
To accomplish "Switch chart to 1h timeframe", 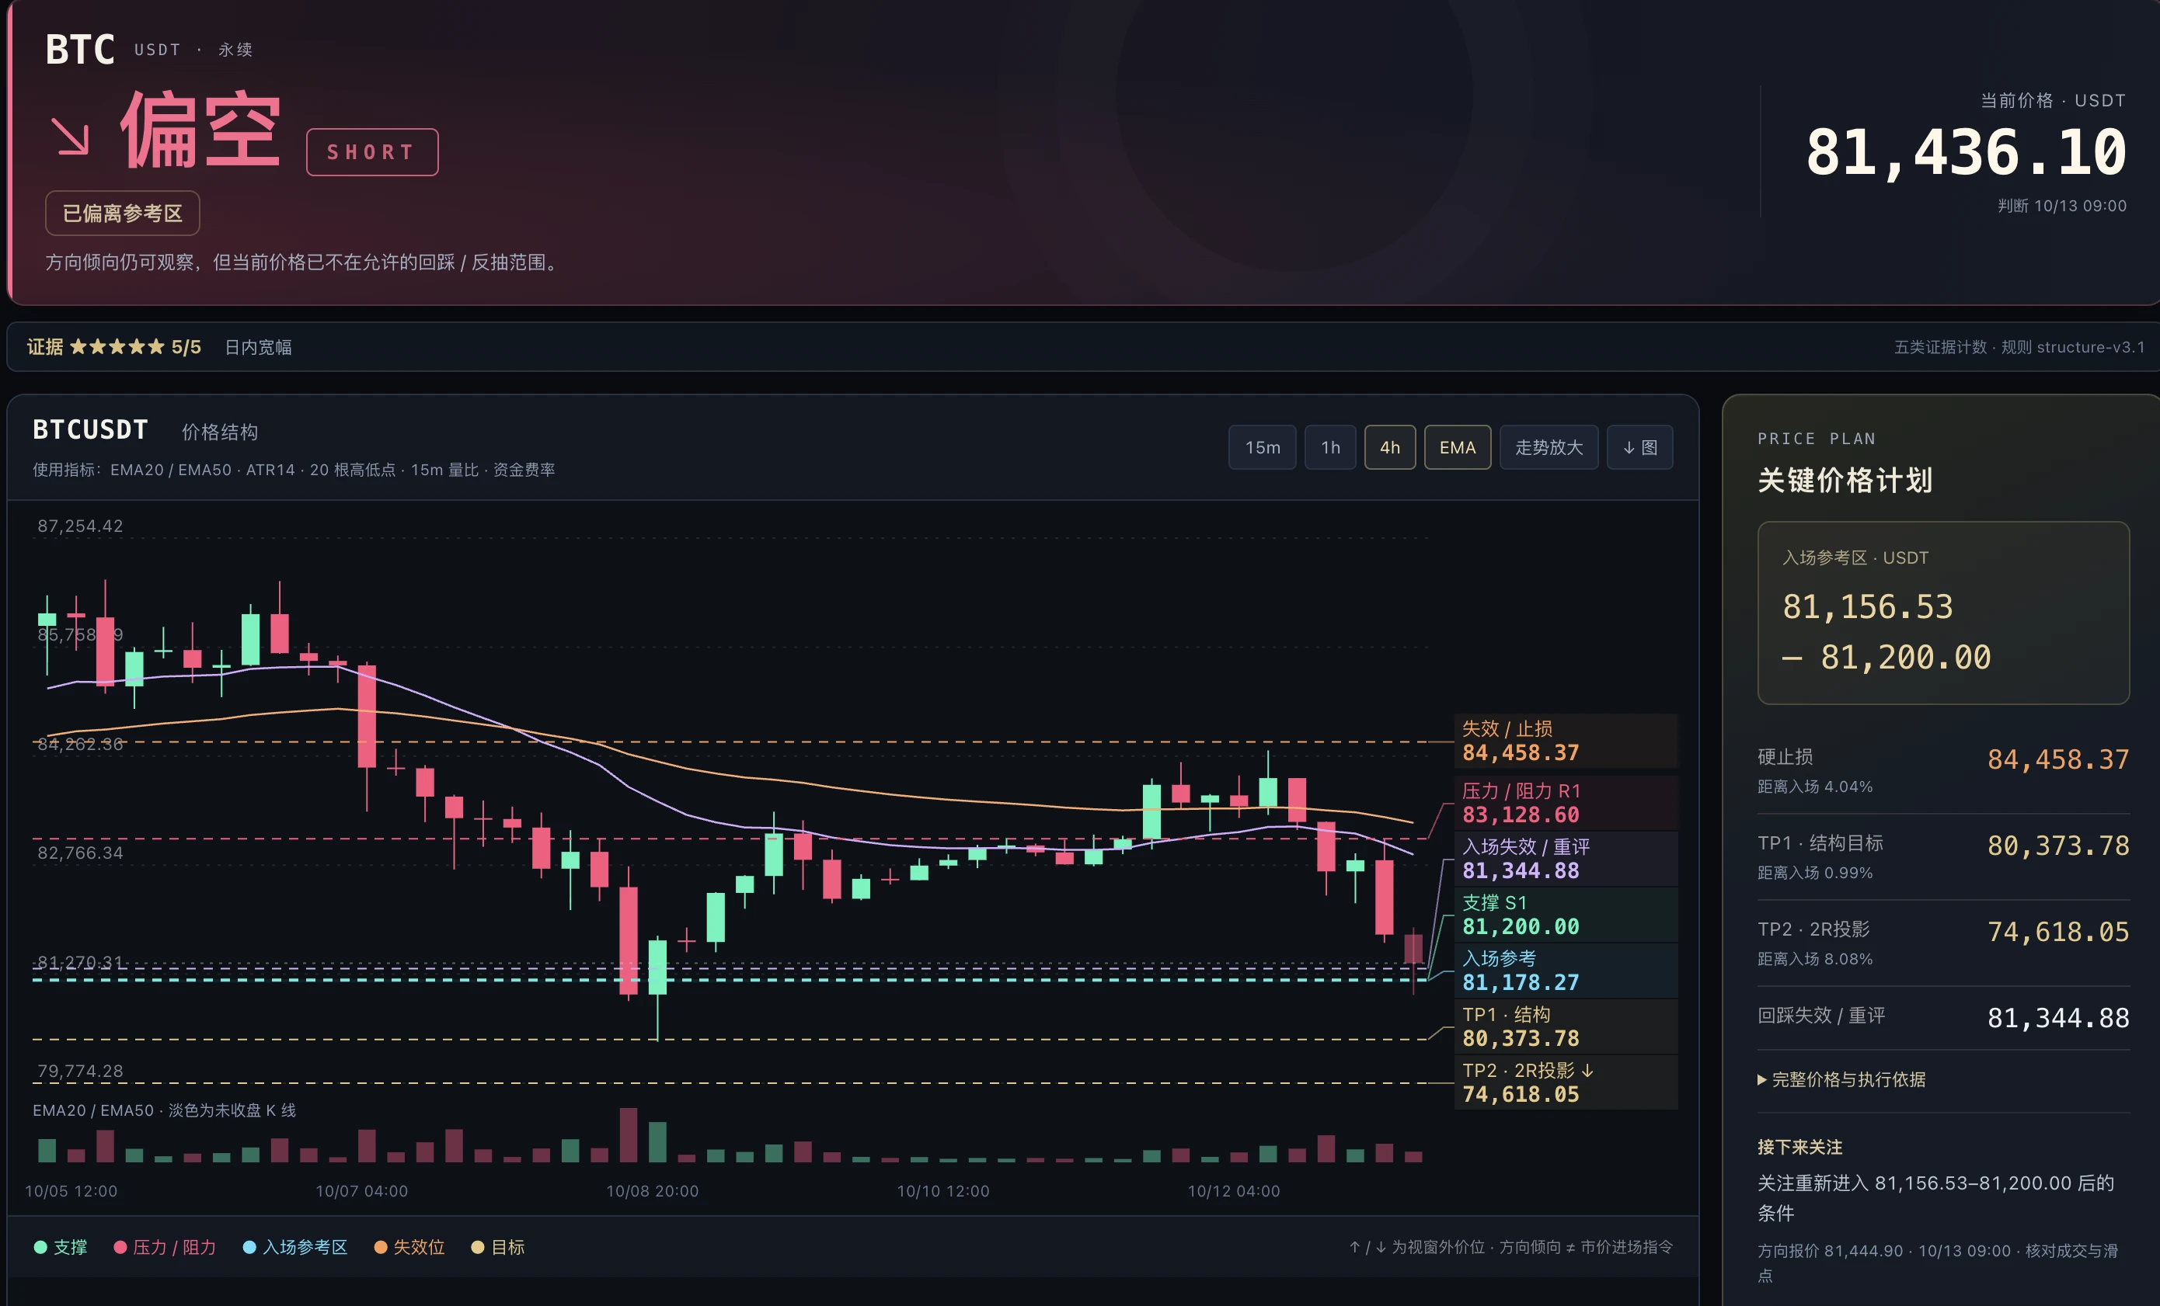I will 1330,447.
